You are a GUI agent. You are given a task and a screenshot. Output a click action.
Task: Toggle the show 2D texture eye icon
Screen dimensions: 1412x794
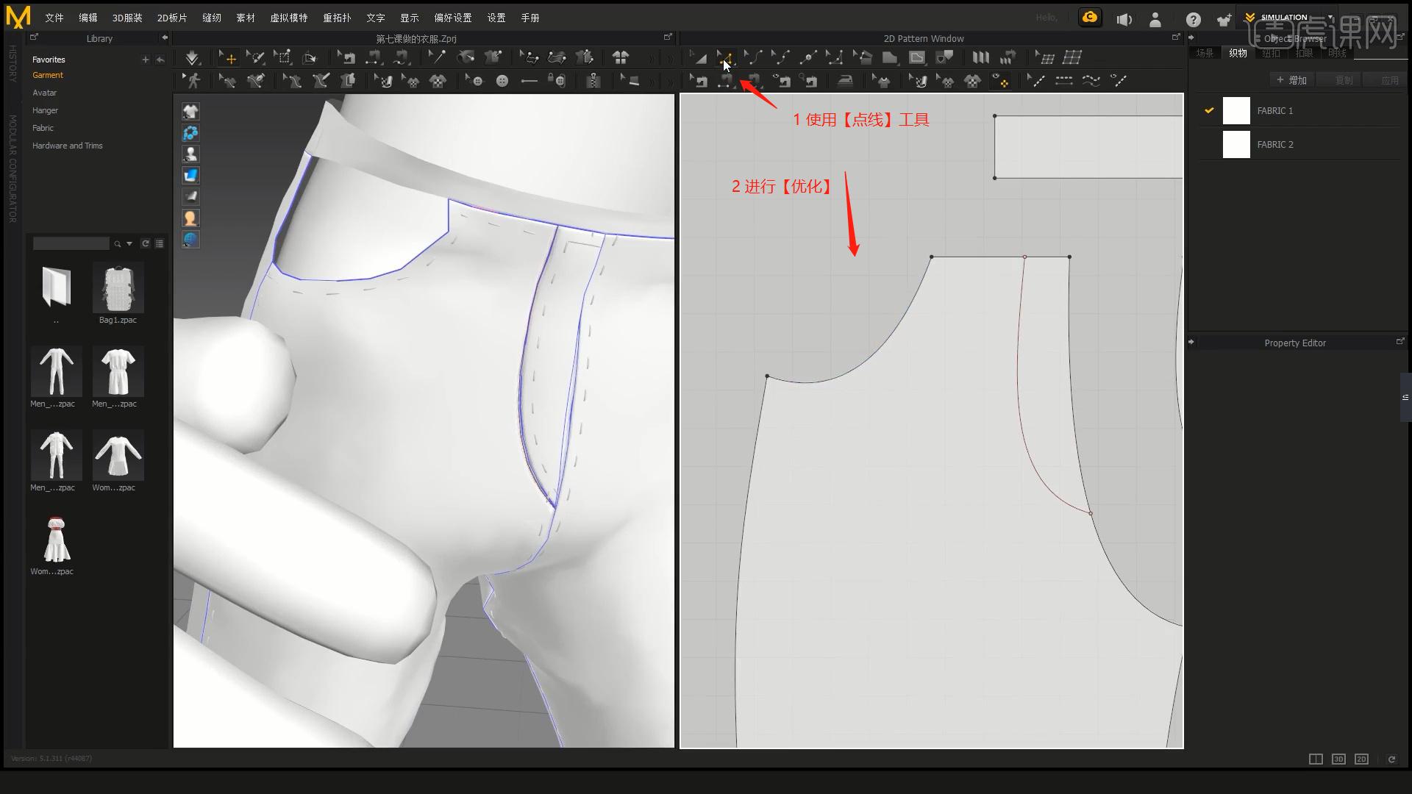click(x=1000, y=81)
